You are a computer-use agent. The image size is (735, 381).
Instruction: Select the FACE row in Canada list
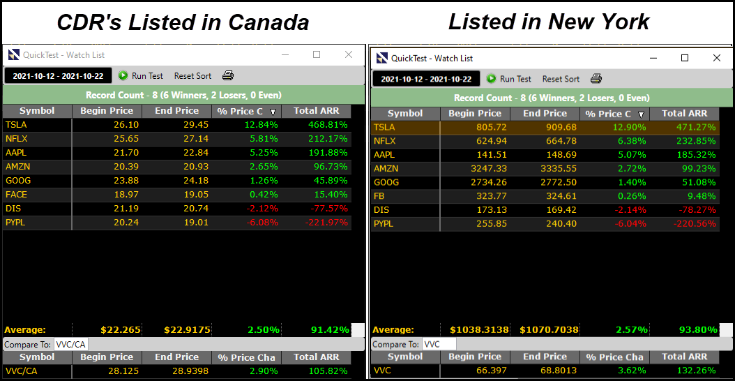(x=177, y=195)
